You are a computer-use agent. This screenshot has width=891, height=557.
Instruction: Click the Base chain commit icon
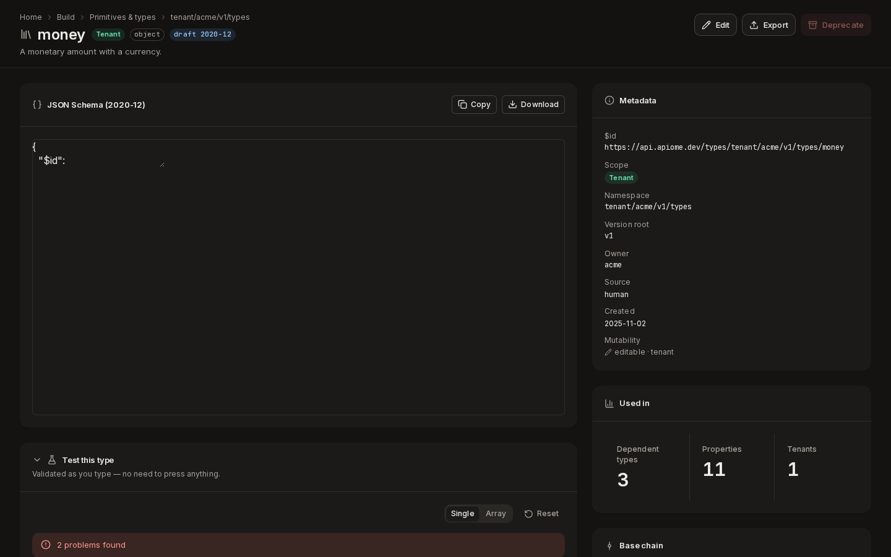(609, 546)
